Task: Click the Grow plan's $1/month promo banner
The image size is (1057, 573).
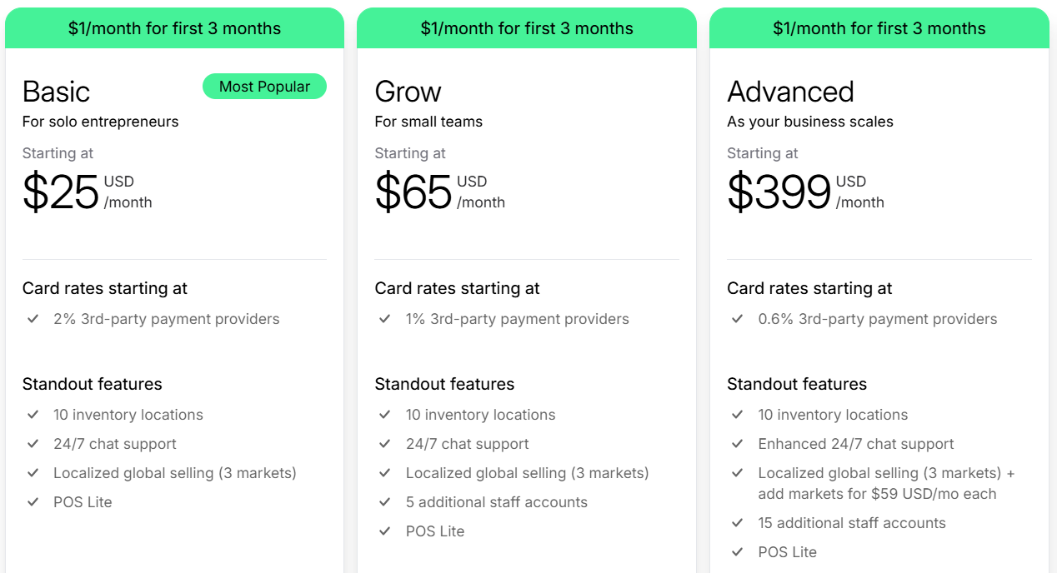Action: point(527,28)
